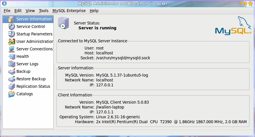Click the Health graph icon
The image size is (255, 137).
[12, 56]
